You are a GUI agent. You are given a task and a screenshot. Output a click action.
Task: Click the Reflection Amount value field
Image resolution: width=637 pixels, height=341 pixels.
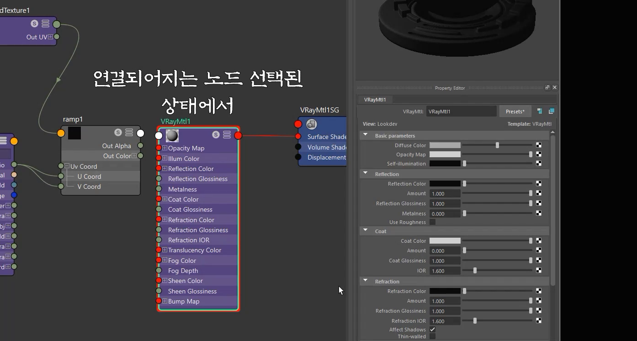(x=445, y=193)
